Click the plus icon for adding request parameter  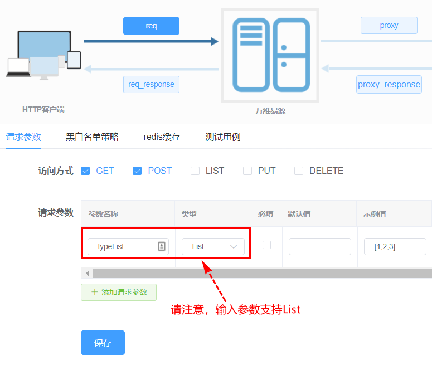pyautogui.click(x=94, y=292)
